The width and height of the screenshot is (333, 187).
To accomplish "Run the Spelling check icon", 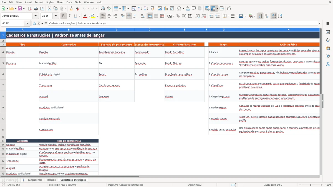I will point(109,9).
